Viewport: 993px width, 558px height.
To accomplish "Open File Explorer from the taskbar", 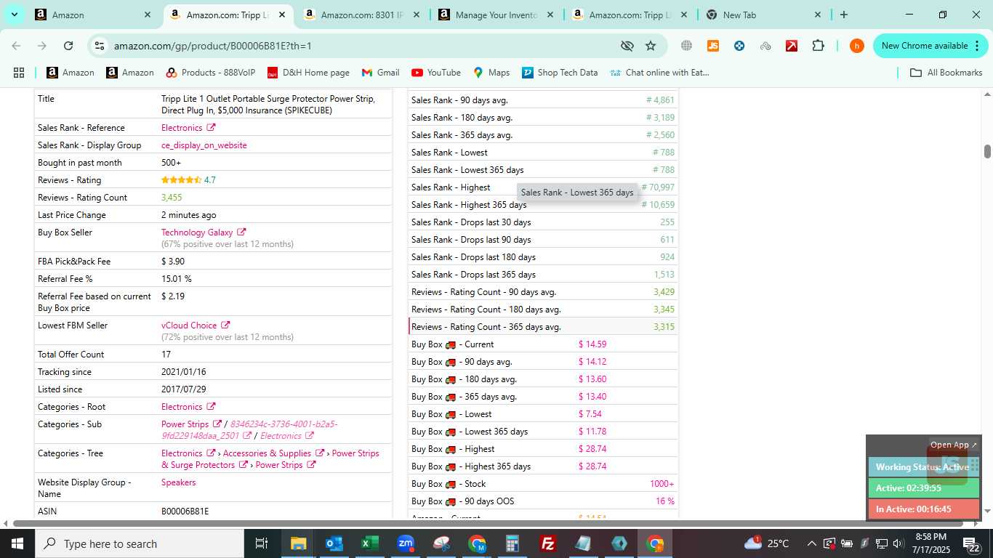I will click(299, 543).
